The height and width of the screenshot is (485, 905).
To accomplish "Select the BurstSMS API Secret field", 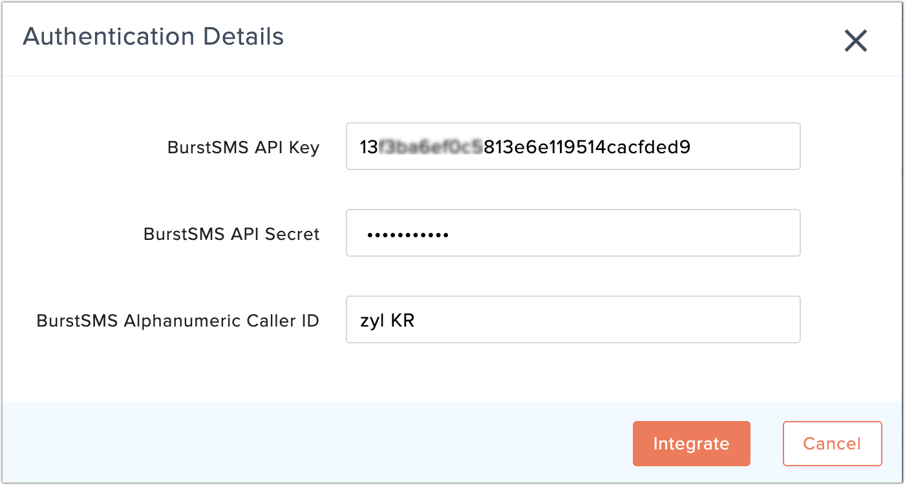I will (573, 233).
